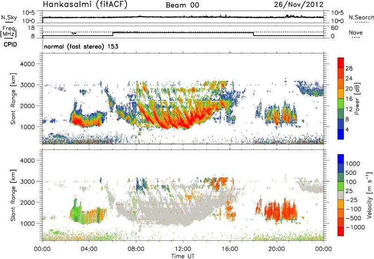The height and width of the screenshot is (259, 374).
Task: Click the 04:00 time axis tick label
Action: pyautogui.click(x=89, y=249)
